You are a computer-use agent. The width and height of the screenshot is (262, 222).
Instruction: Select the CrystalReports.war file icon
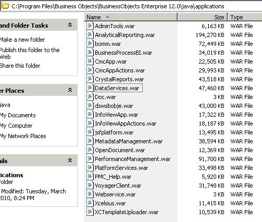click(90, 79)
